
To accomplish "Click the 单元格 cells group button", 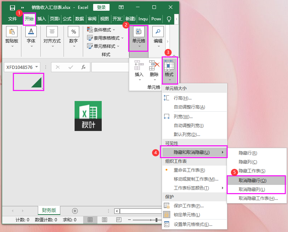I will (139, 38).
